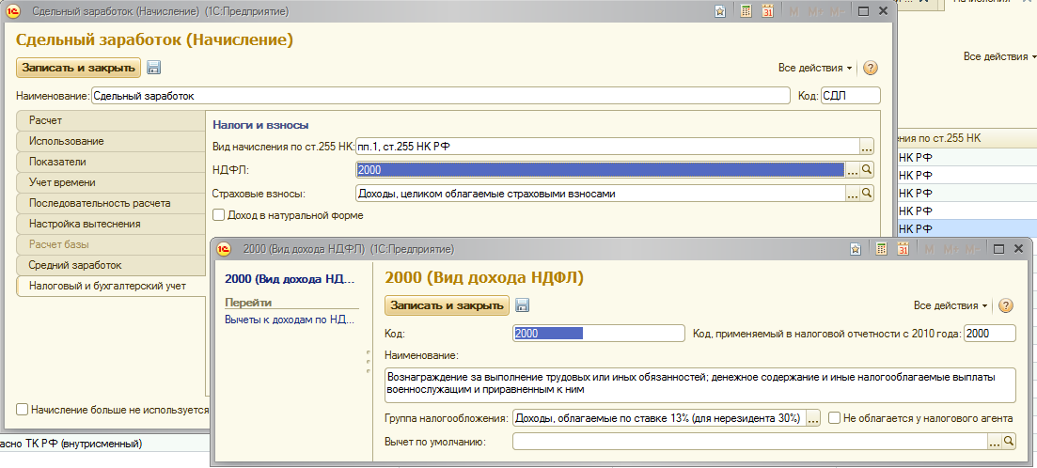Screen dimensions: 1037x468
Task: Toggle Начисление больше не используется checkbox
Action: pos(22,410)
